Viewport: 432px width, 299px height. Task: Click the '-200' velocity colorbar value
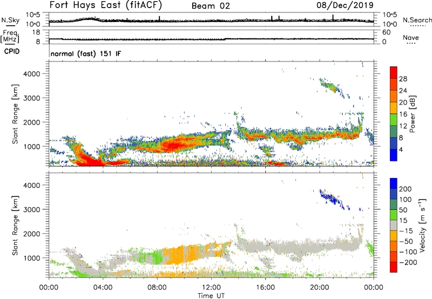tap(408, 262)
